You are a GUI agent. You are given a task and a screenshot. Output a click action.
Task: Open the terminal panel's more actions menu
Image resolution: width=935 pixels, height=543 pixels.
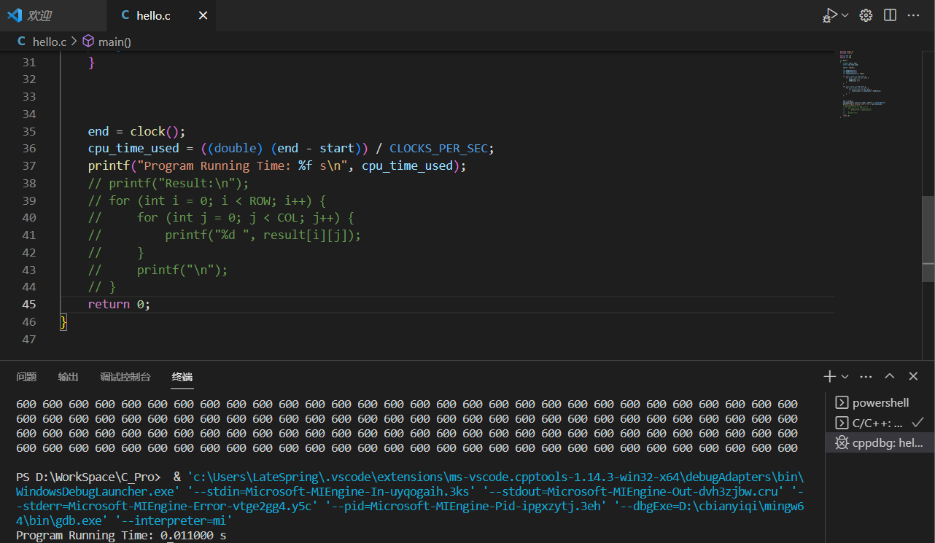(866, 377)
